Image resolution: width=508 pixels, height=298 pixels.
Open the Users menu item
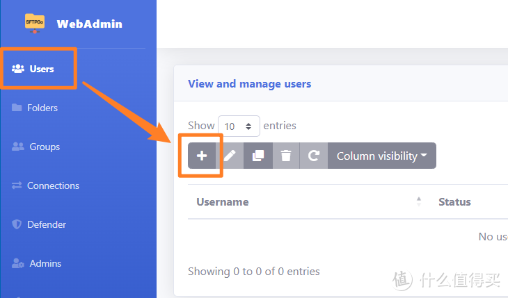pyautogui.click(x=42, y=69)
